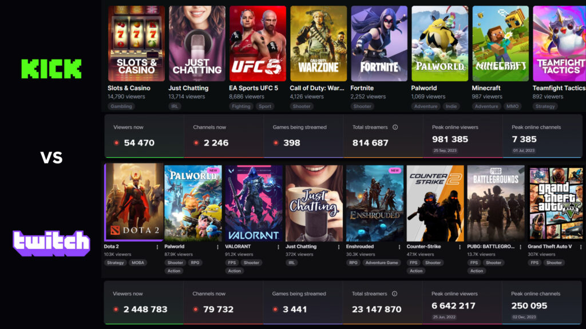The width and height of the screenshot is (586, 329).
Task: Open the Minecraft category title
Action: 486,88
